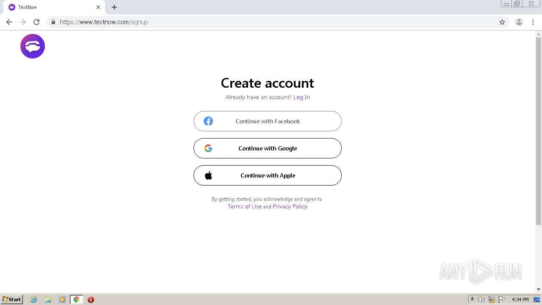Click the scrollbar down arrow
The image size is (542, 305).
[539, 289]
